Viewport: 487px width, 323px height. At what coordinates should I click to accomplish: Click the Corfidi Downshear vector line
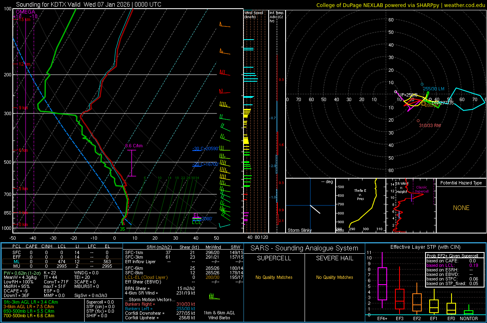click(x=160, y=313)
